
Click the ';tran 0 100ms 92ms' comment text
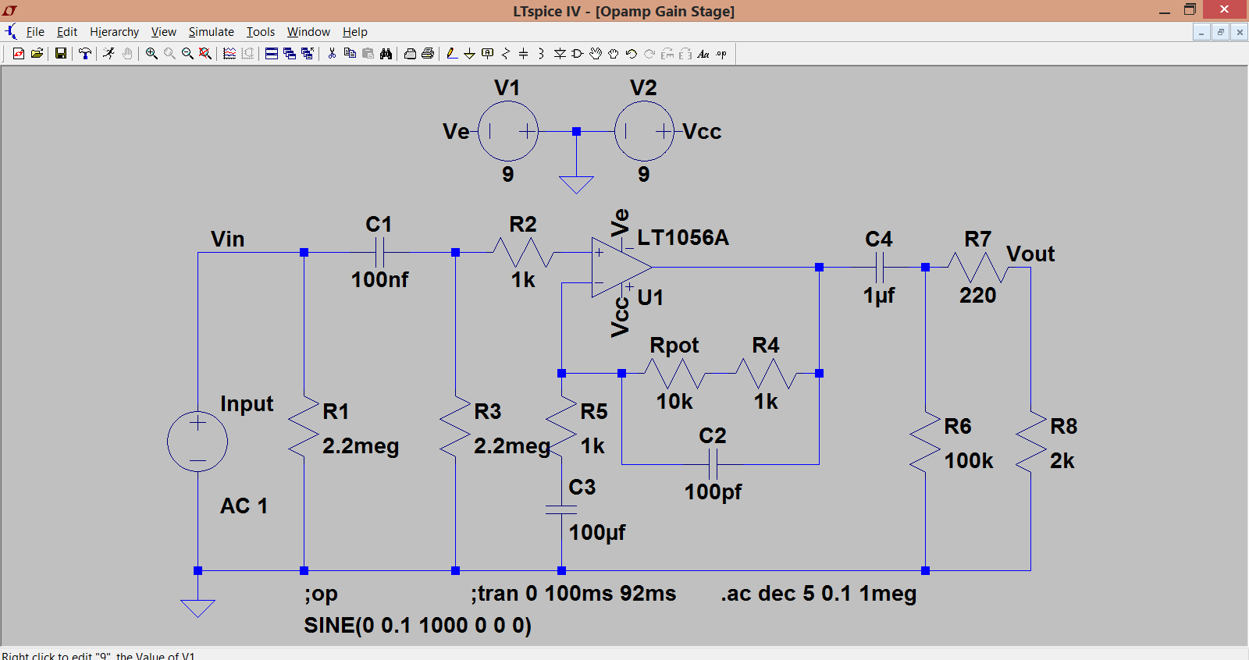(x=574, y=594)
